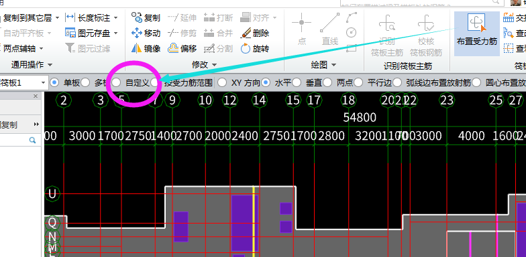Select the 移动 (move) tool

[146, 33]
